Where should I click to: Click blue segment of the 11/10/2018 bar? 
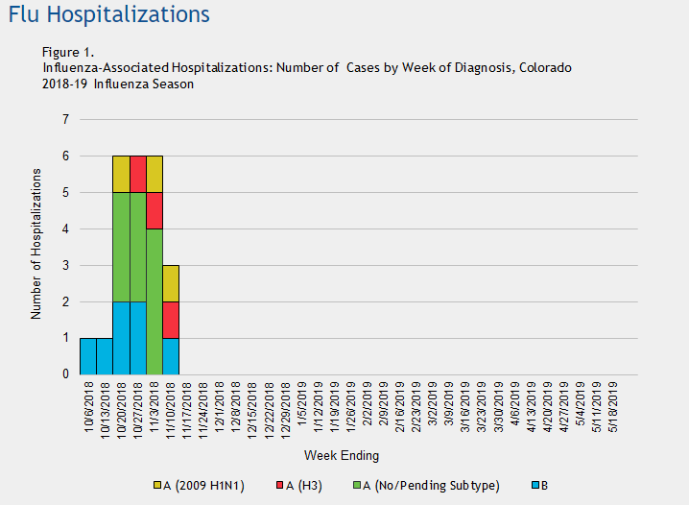[x=170, y=356]
